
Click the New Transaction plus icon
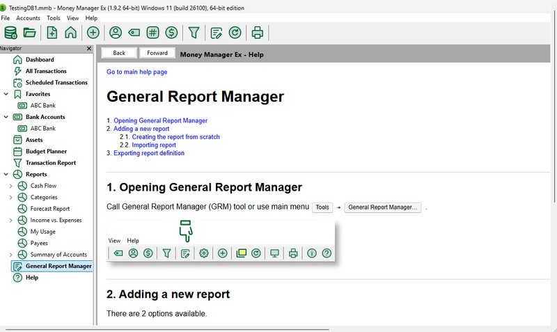(93, 33)
